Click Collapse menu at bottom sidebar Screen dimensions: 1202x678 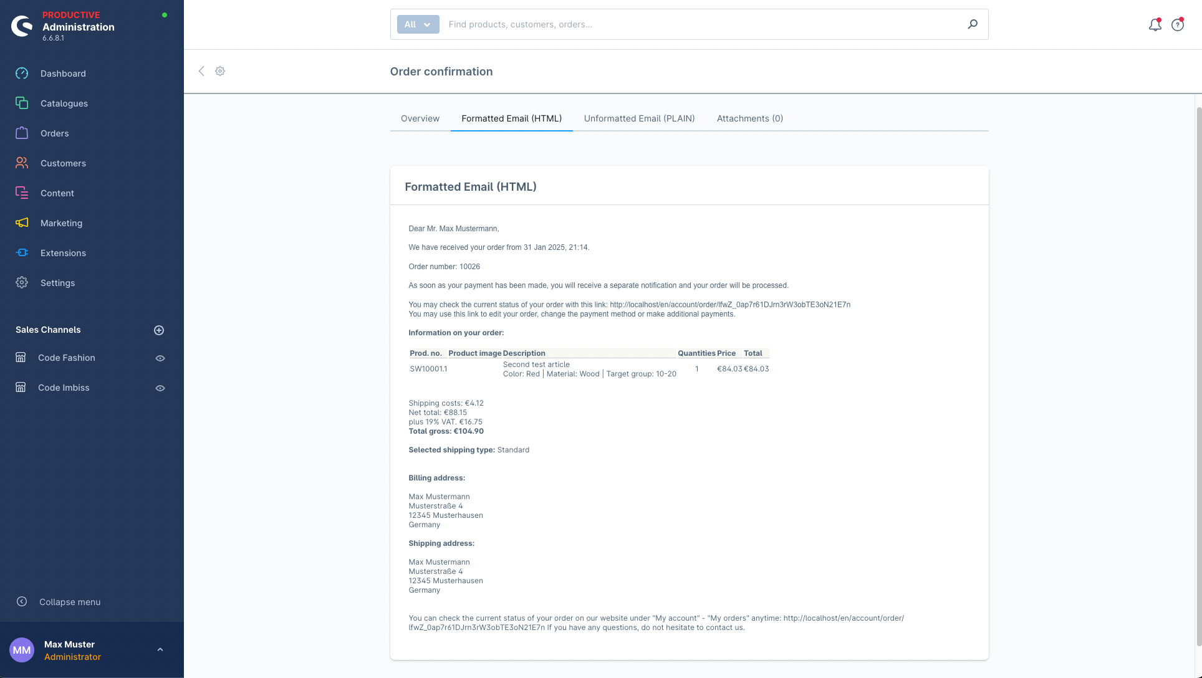click(x=69, y=601)
